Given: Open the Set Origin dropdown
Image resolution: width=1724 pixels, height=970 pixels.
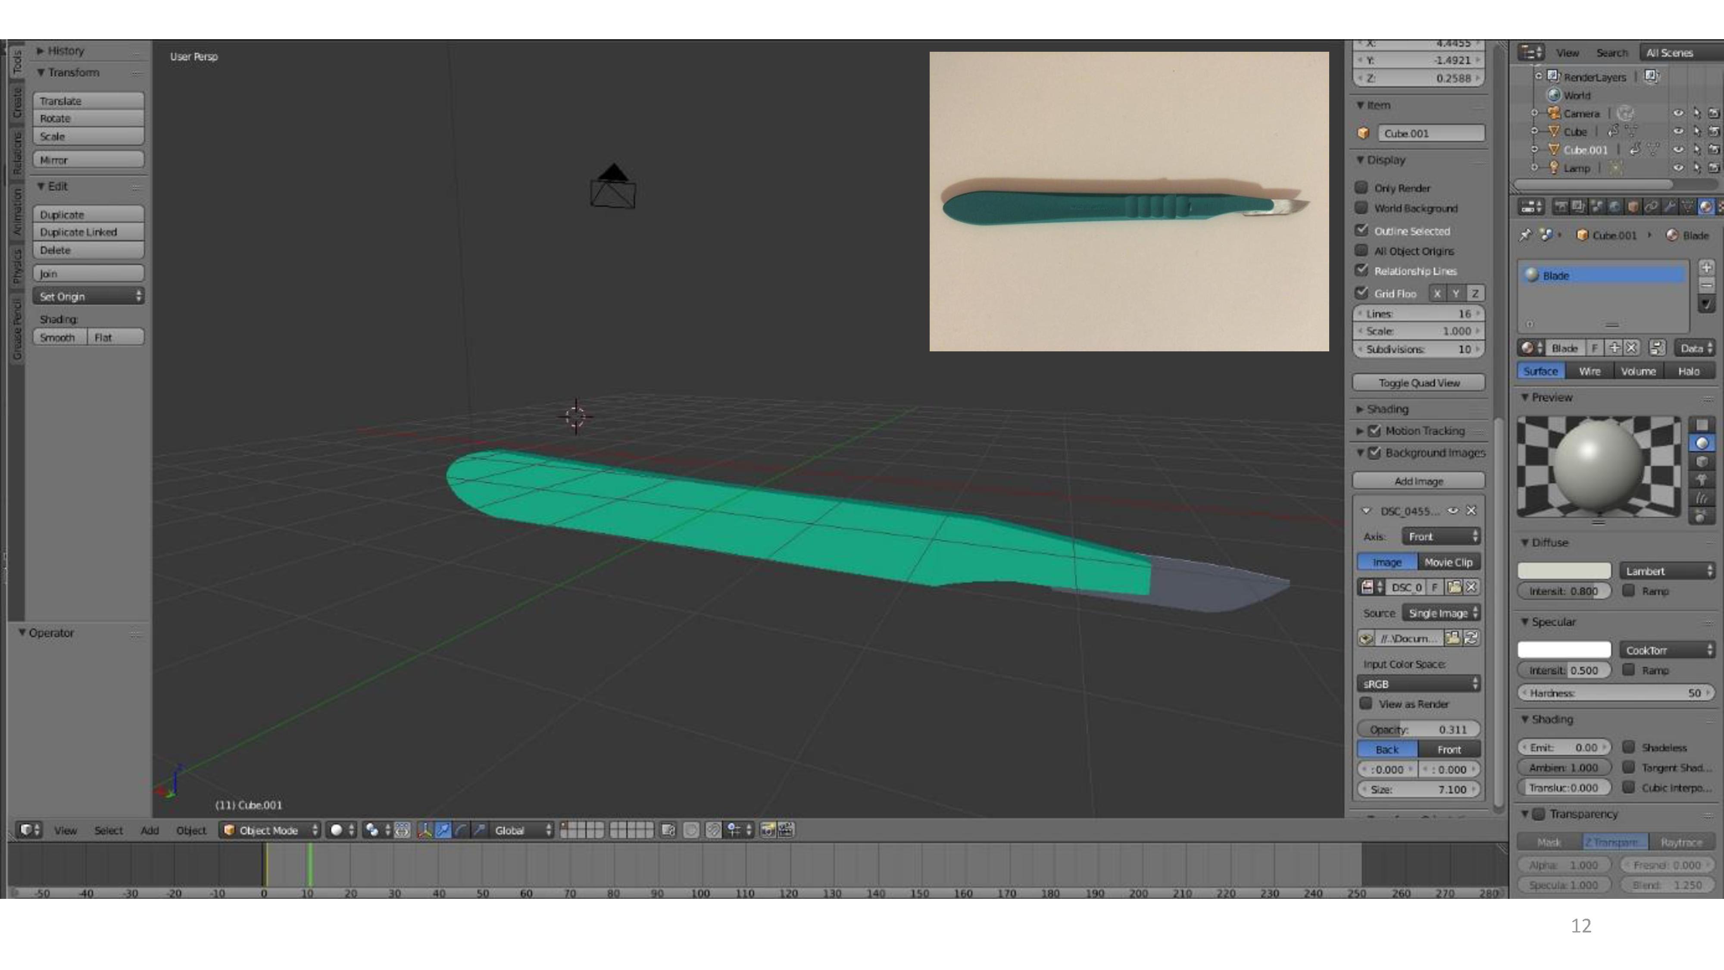Looking at the screenshot, I should pyautogui.click(x=88, y=296).
